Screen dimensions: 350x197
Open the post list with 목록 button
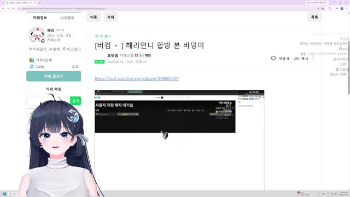tap(314, 17)
